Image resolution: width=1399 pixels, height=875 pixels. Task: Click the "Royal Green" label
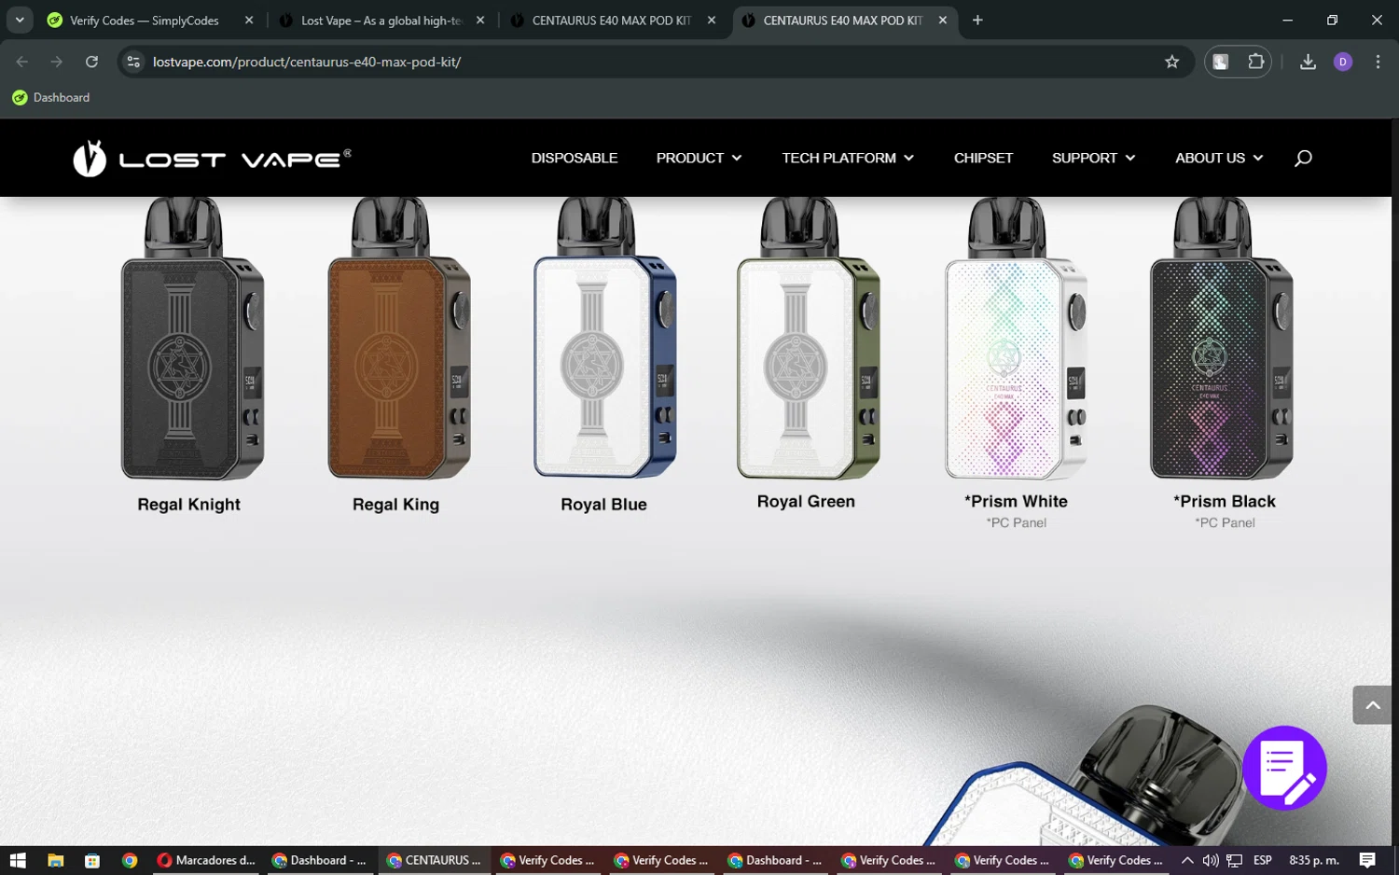tap(806, 502)
